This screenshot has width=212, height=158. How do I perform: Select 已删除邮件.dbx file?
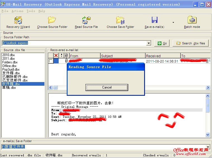[15, 77]
